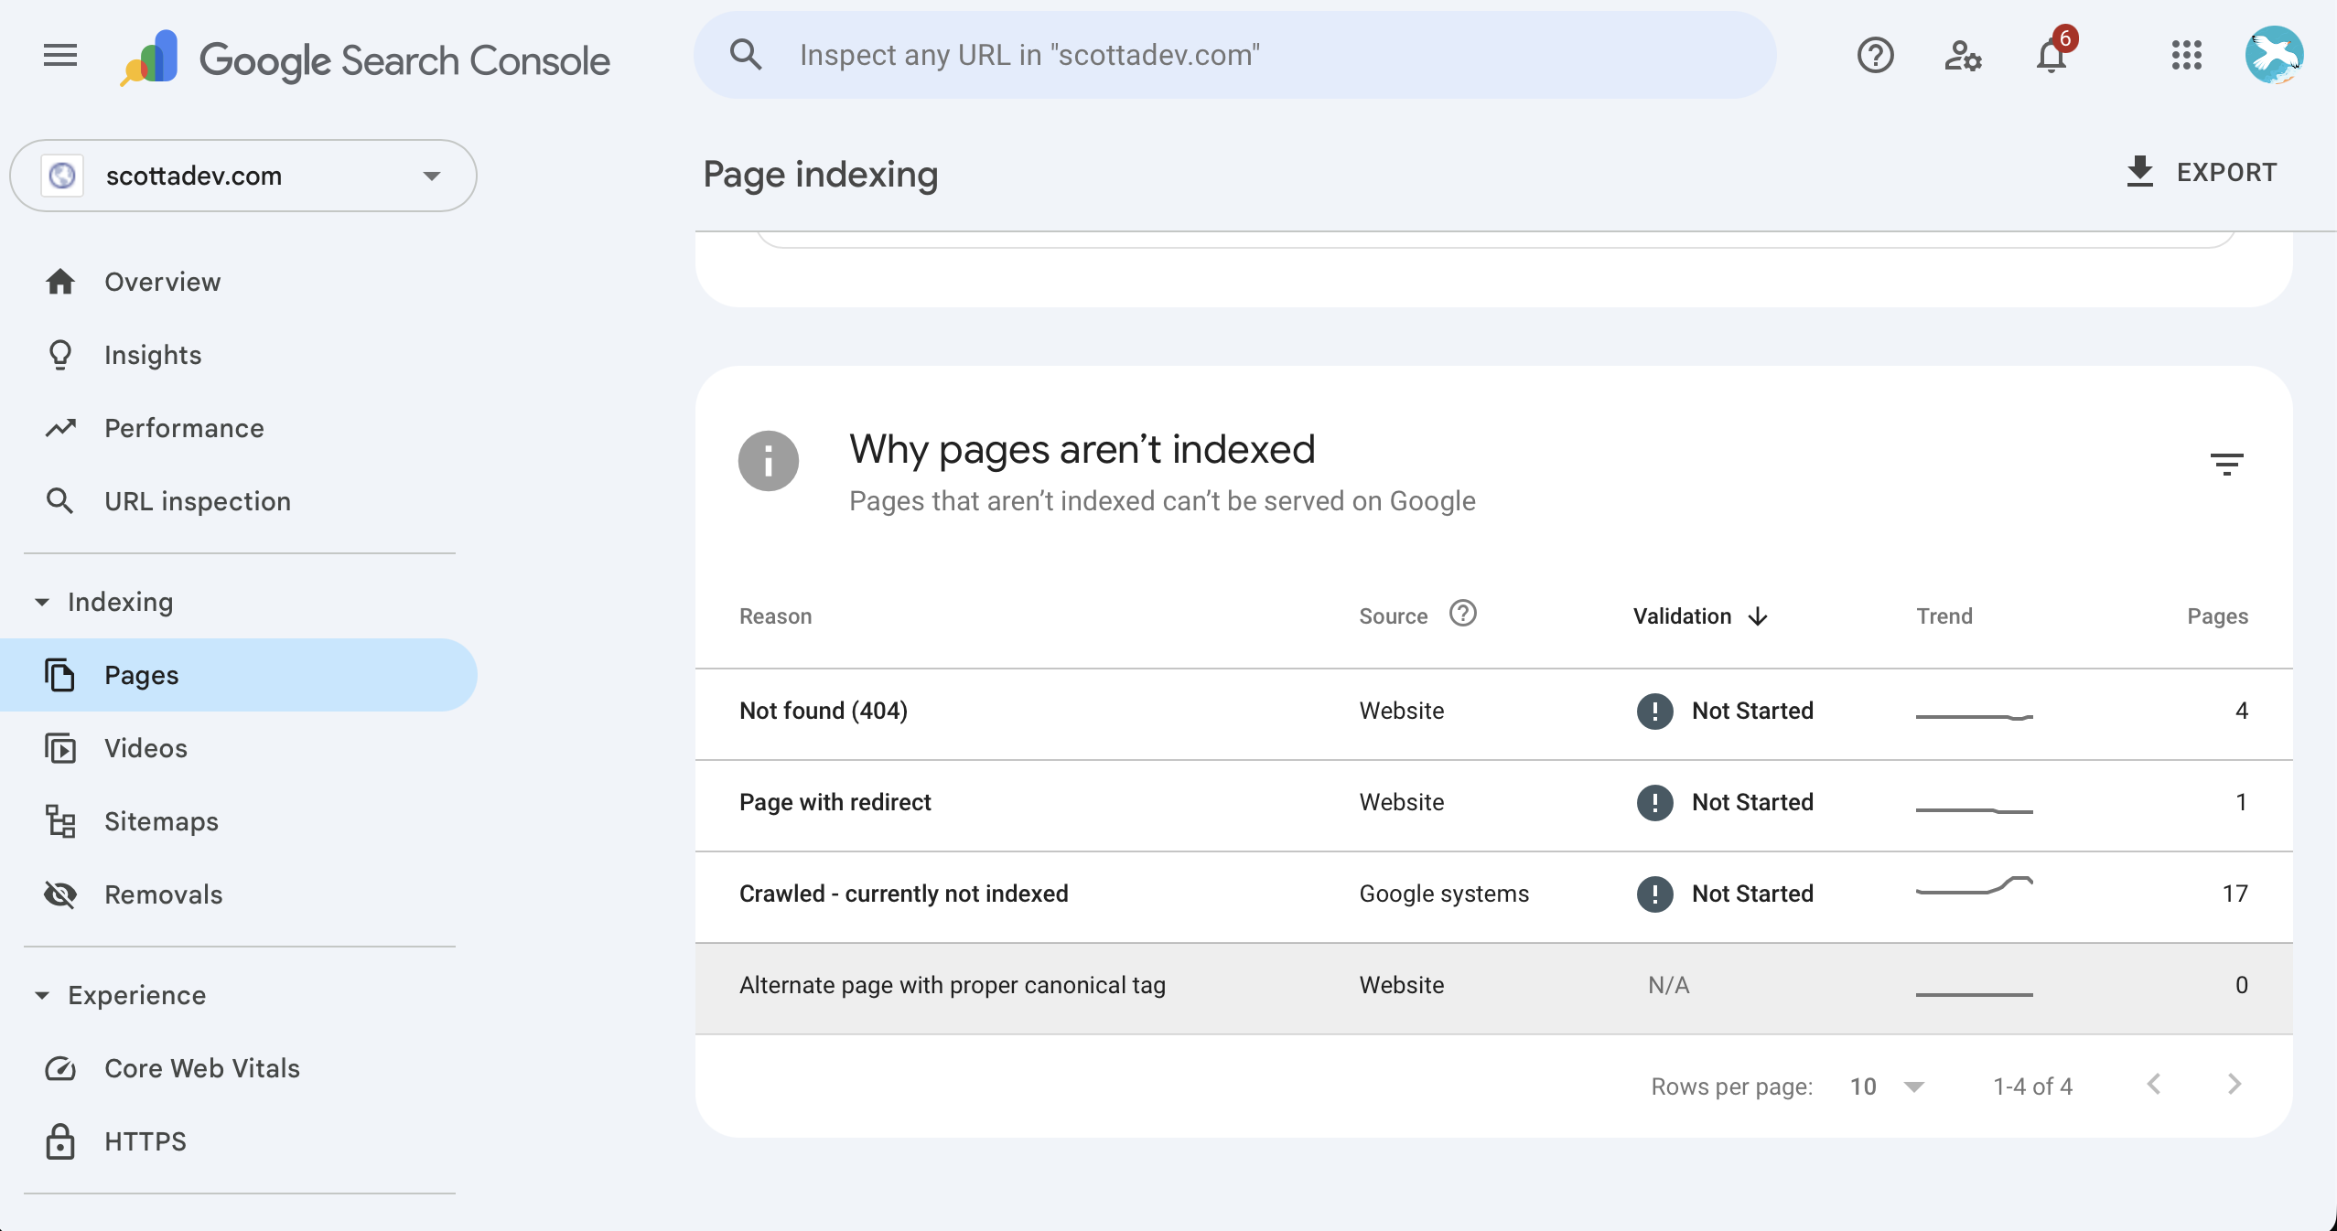Open Core Web Vitals report
The height and width of the screenshot is (1231, 2337).
click(x=201, y=1067)
